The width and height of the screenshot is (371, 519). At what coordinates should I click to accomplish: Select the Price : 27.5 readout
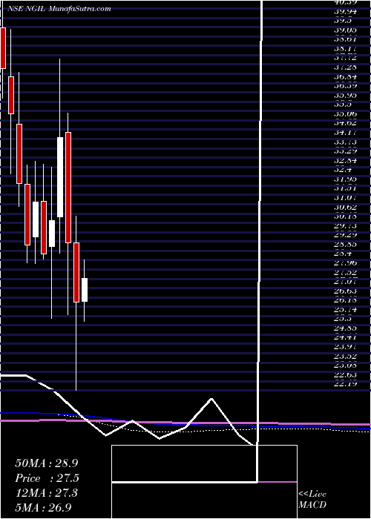47,478
